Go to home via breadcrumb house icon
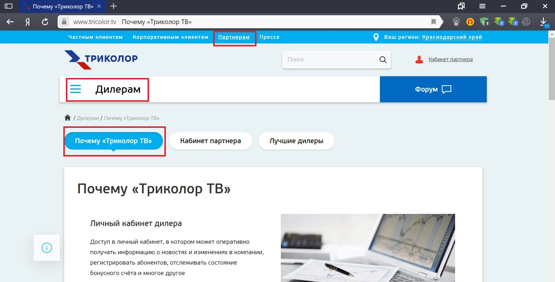 click(68, 118)
